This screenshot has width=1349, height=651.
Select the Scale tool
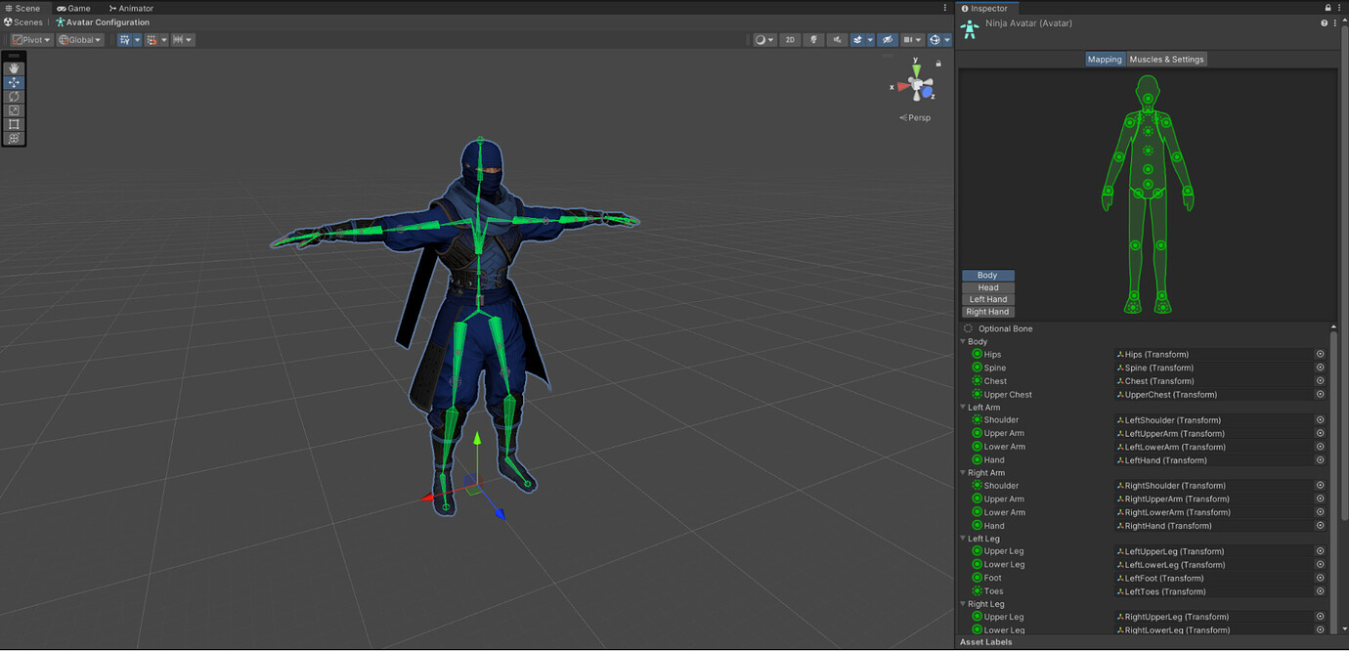(x=13, y=109)
